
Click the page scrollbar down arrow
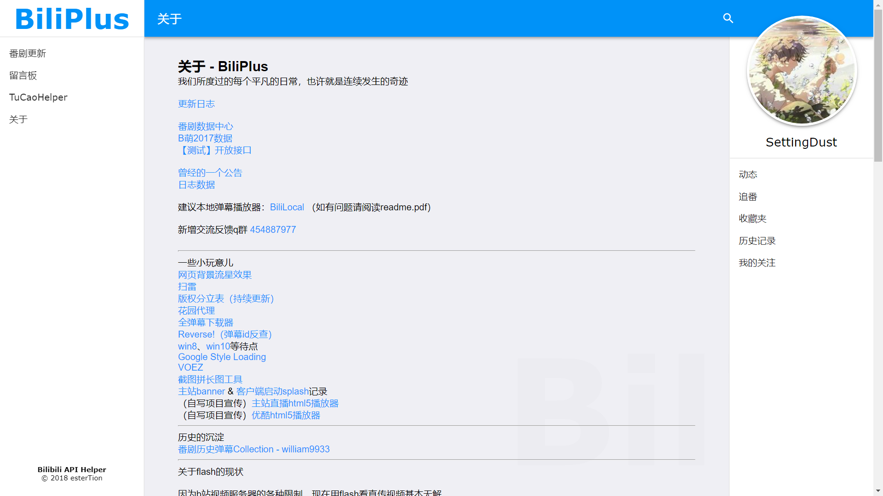(x=878, y=491)
